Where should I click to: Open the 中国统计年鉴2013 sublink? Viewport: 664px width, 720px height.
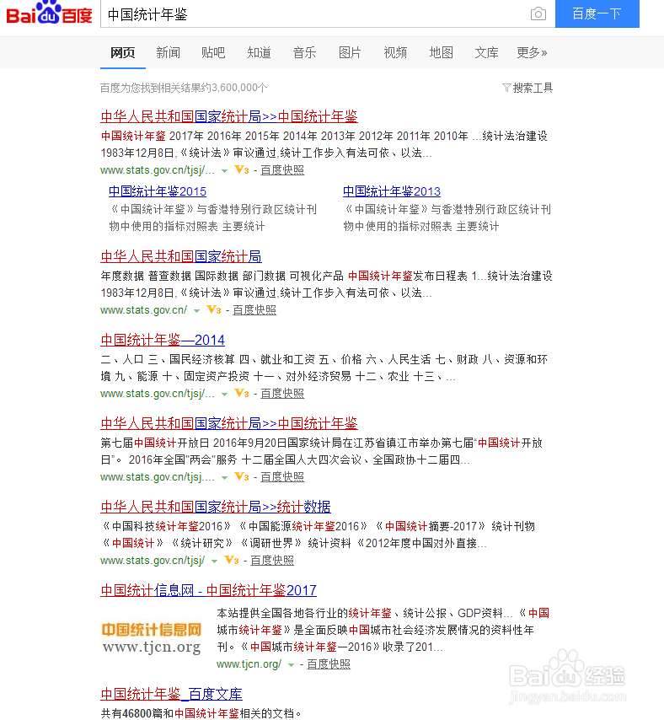[392, 191]
